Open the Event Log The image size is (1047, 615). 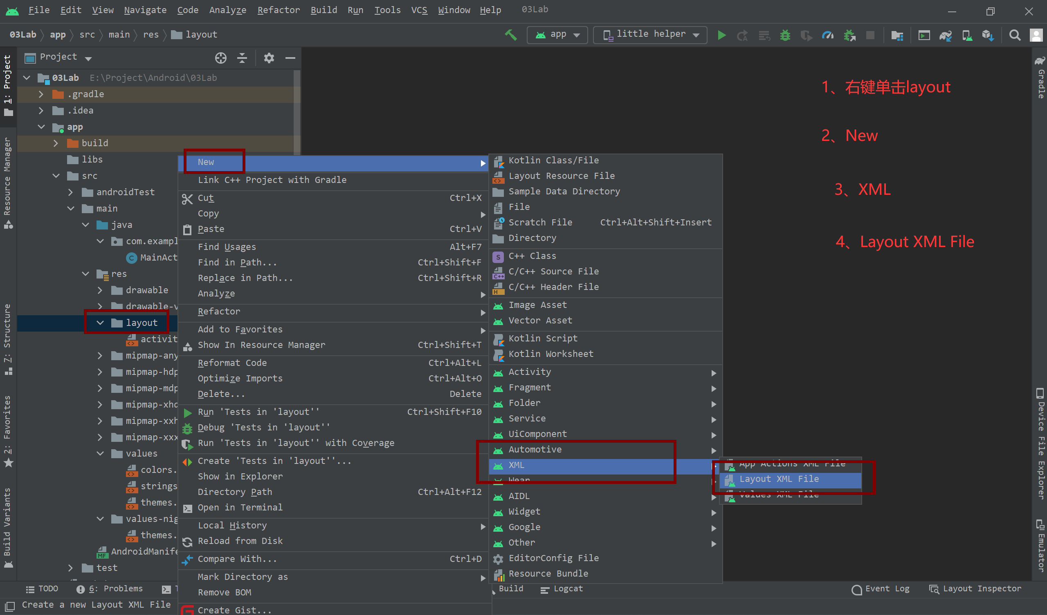click(x=881, y=589)
